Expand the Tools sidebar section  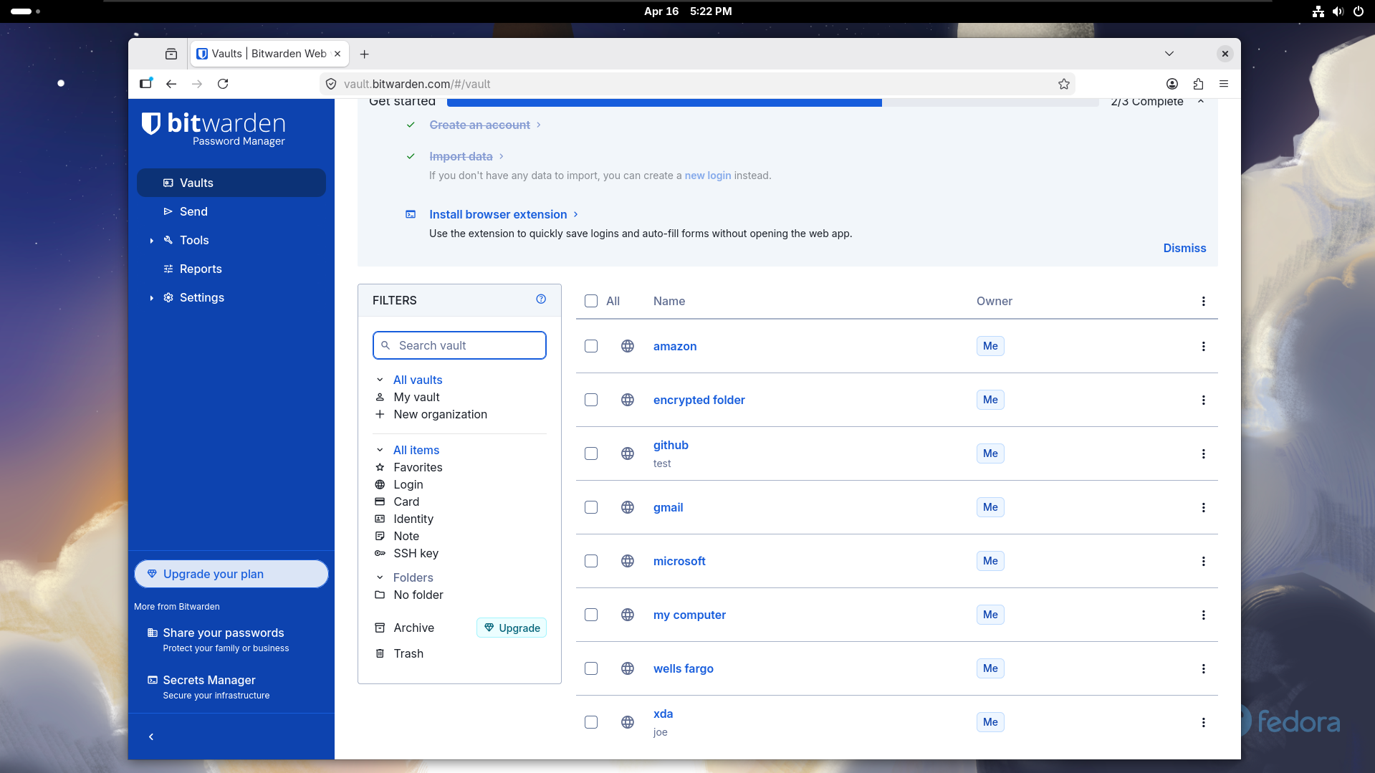click(x=151, y=241)
